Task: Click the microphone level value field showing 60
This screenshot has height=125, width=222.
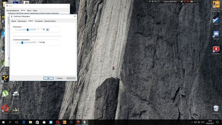Action: point(41,30)
